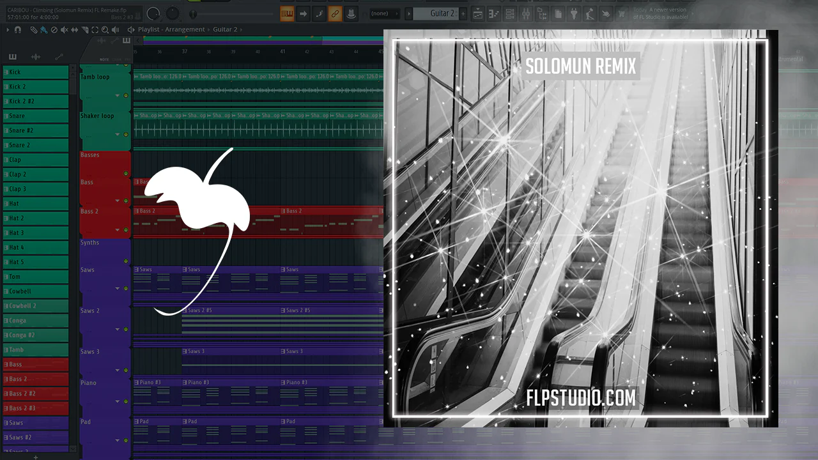Add new pattern with plus button
Image resolution: width=818 pixels, height=460 pixels.
[36, 456]
